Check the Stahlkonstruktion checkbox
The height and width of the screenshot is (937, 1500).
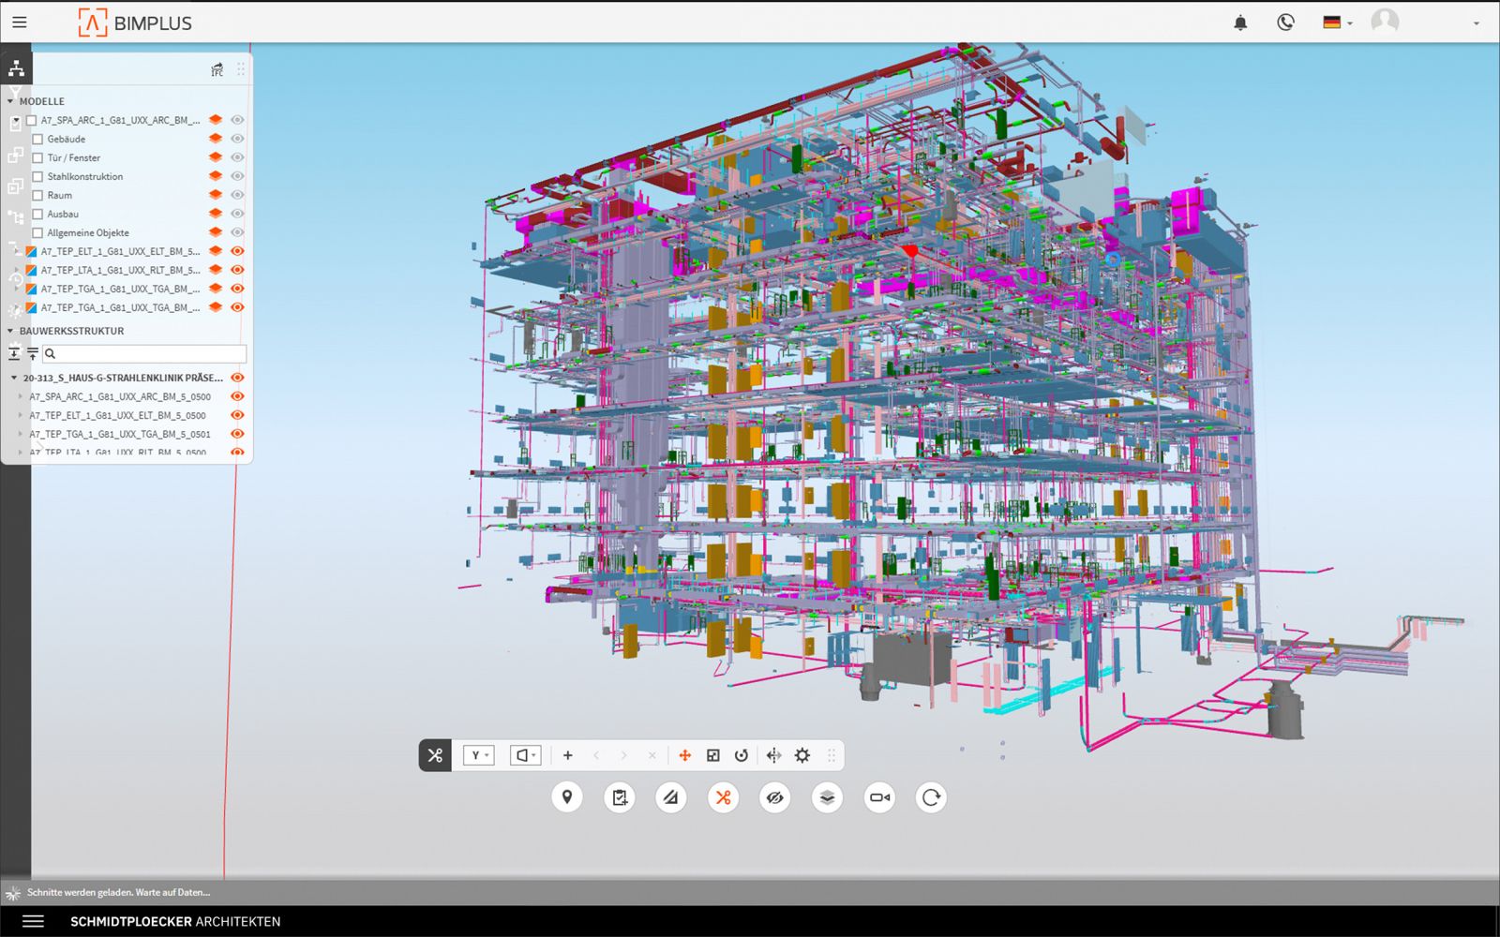(37, 176)
